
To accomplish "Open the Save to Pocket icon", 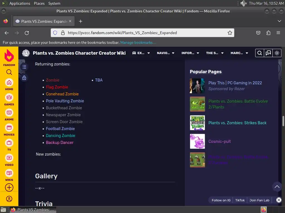I will click(x=258, y=33).
